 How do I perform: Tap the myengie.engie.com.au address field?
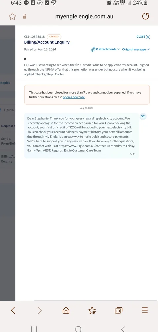[x=84, y=16]
